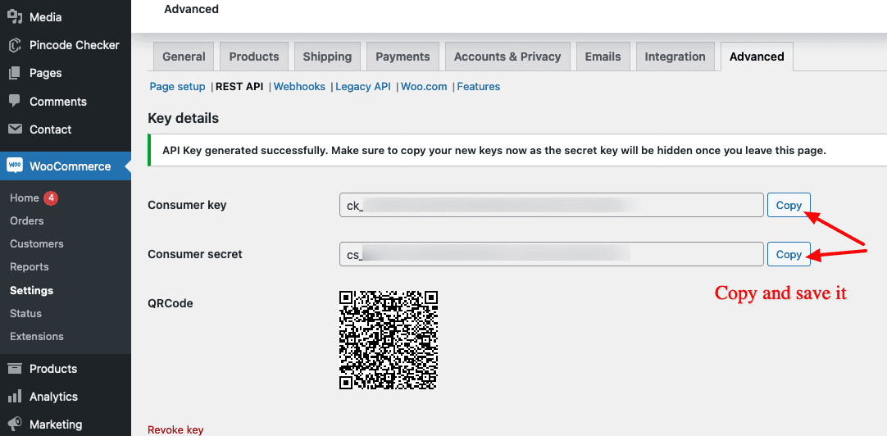This screenshot has height=436, width=887.
Task: Click the Marketing megaphone icon
Action: point(15,425)
